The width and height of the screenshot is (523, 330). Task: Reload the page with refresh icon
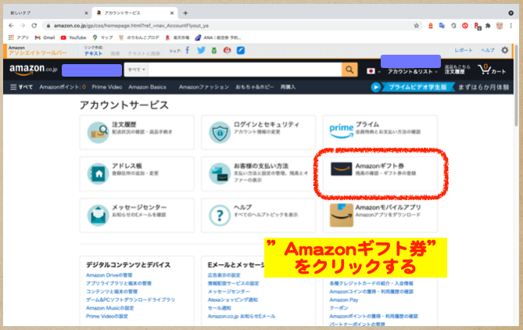pyautogui.click(x=34, y=26)
